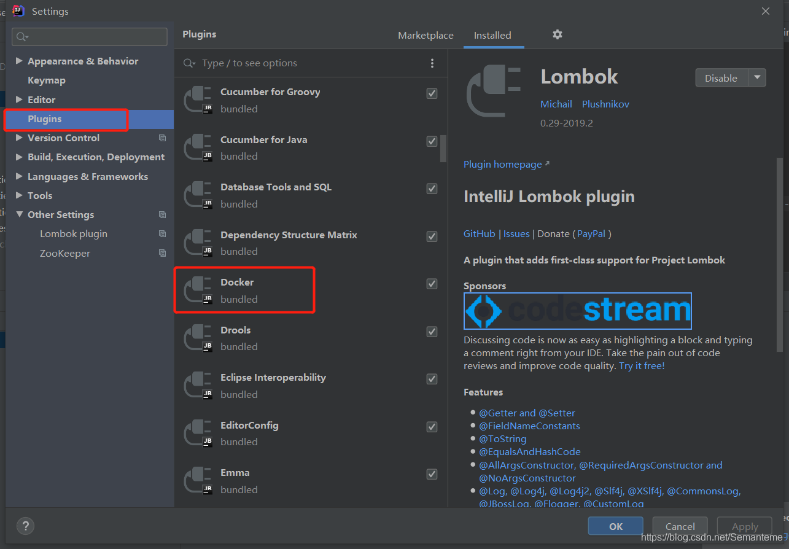Toggle the Docker plugin checkbox
Viewport: 789px width, 549px height.
point(432,284)
